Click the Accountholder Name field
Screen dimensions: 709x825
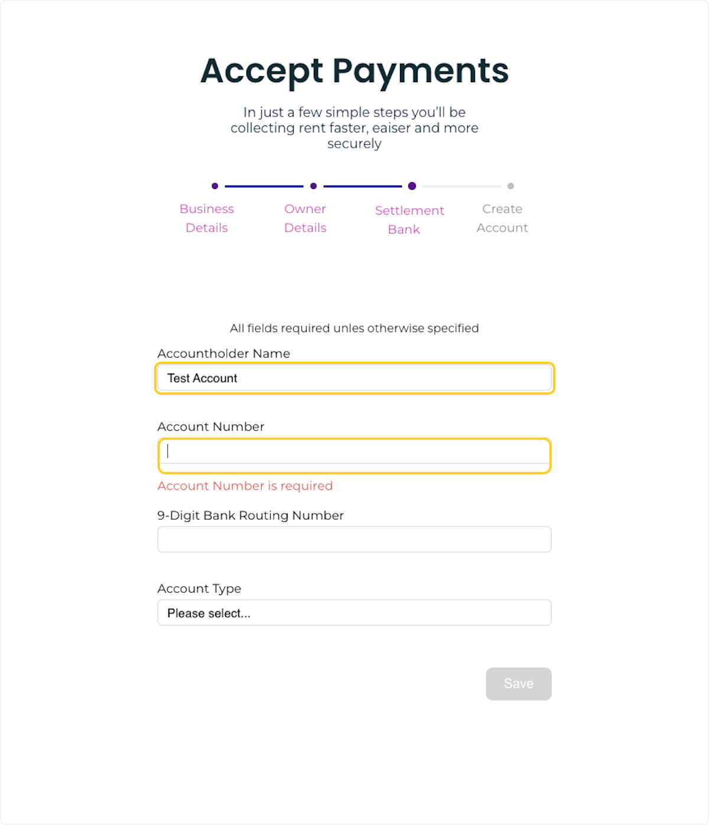point(353,378)
